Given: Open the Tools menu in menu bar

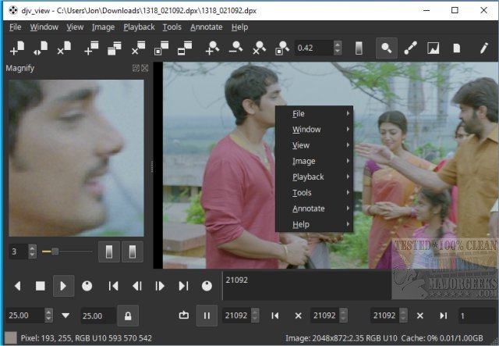Looking at the screenshot, I should pyautogui.click(x=172, y=27).
